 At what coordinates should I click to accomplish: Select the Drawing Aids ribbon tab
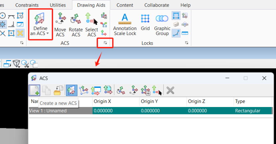point(91,5)
